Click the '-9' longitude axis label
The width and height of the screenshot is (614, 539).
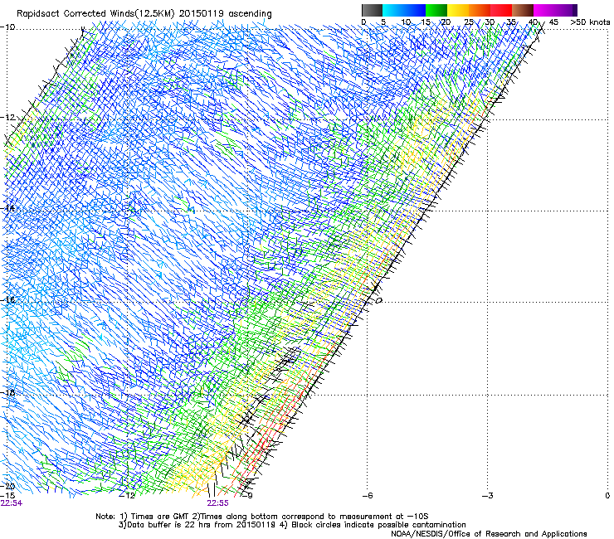247,495
